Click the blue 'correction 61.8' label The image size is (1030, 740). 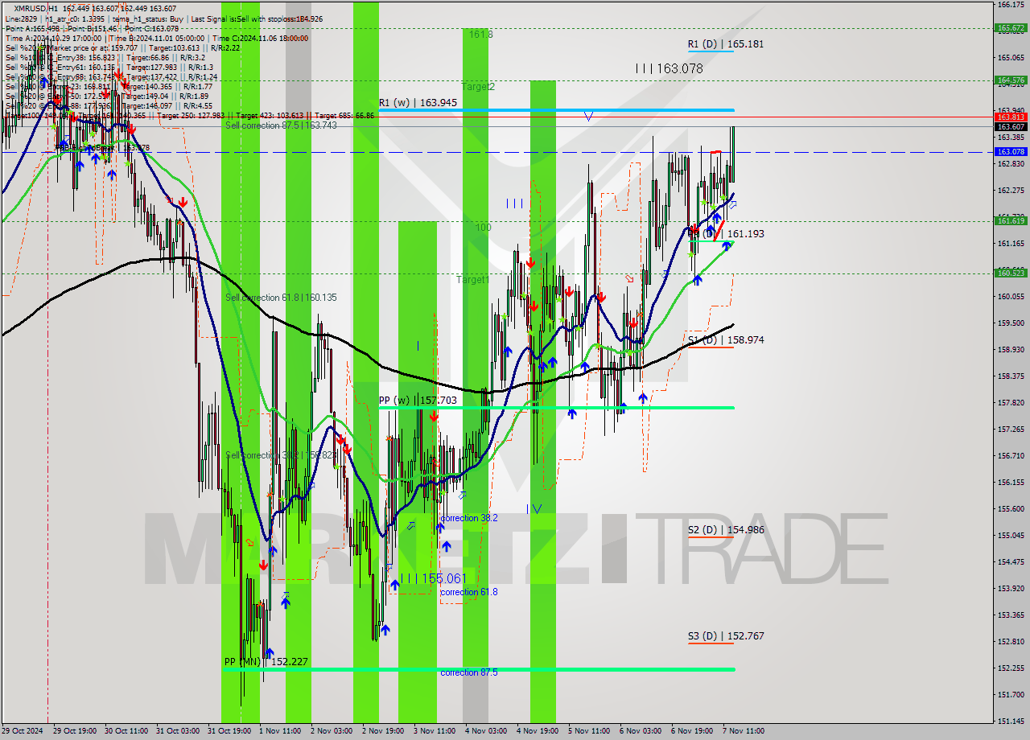click(469, 592)
